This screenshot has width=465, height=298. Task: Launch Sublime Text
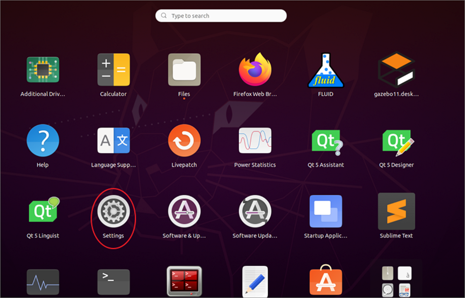397,211
